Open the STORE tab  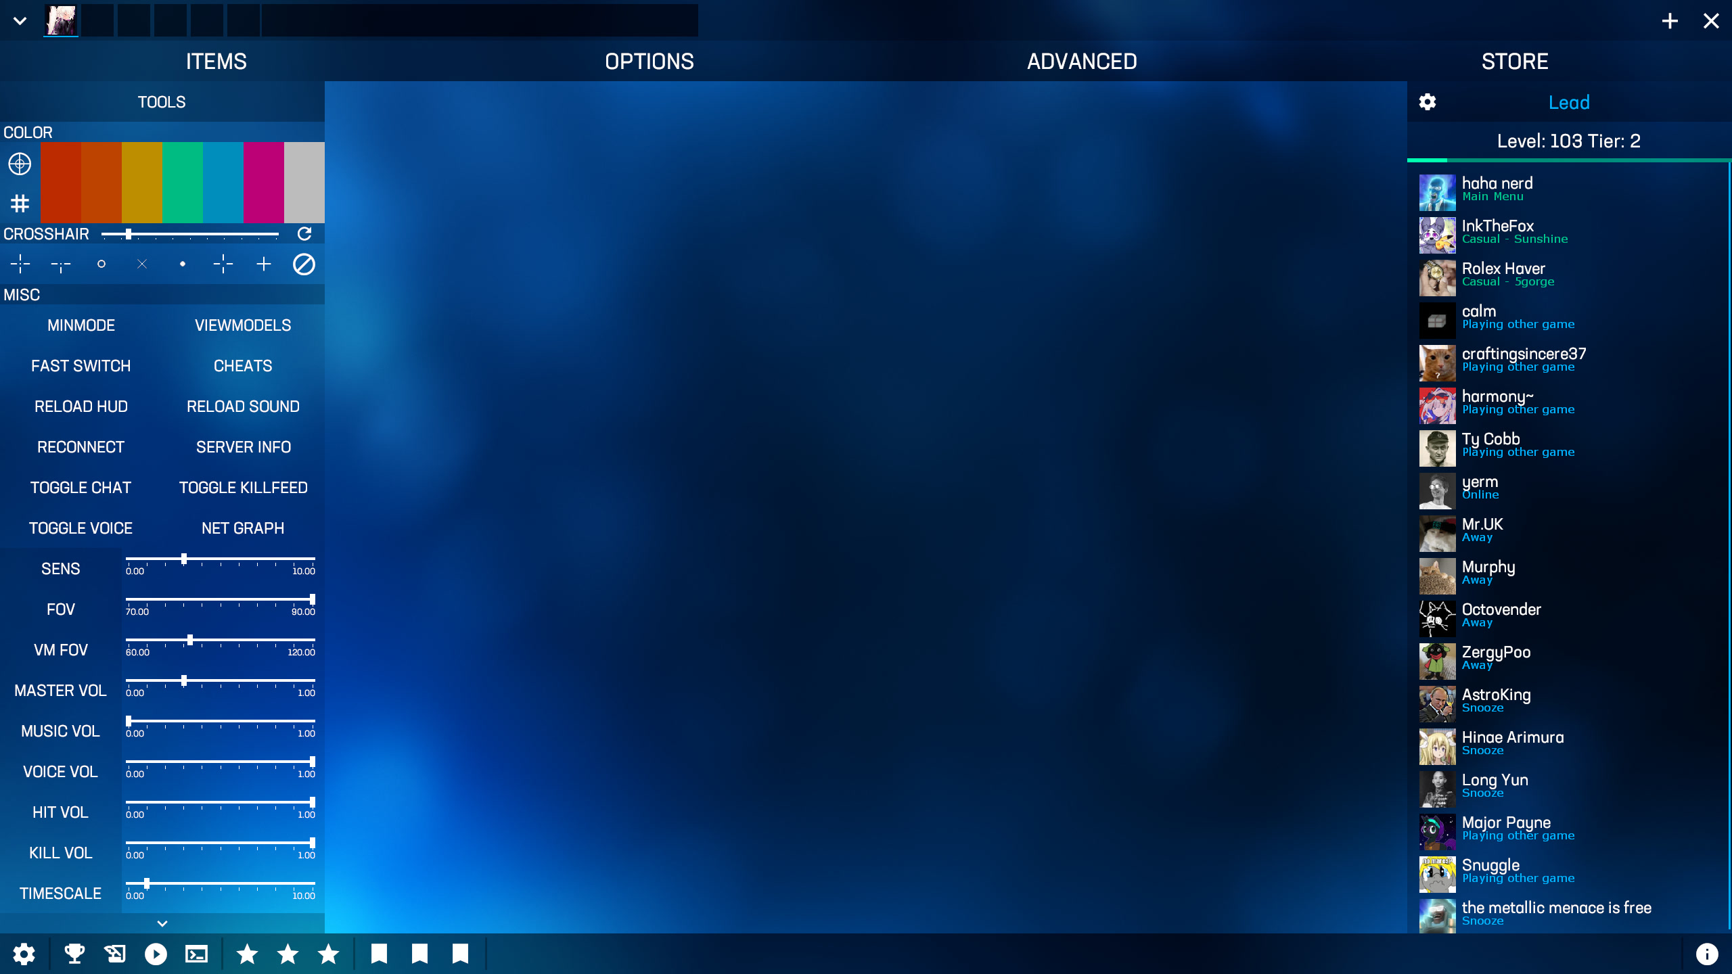click(1515, 62)
